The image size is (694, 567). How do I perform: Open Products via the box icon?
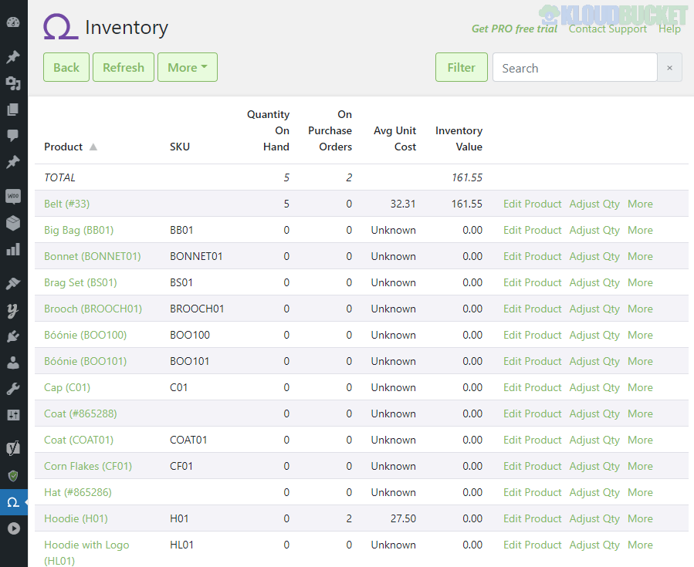[13, 223]
